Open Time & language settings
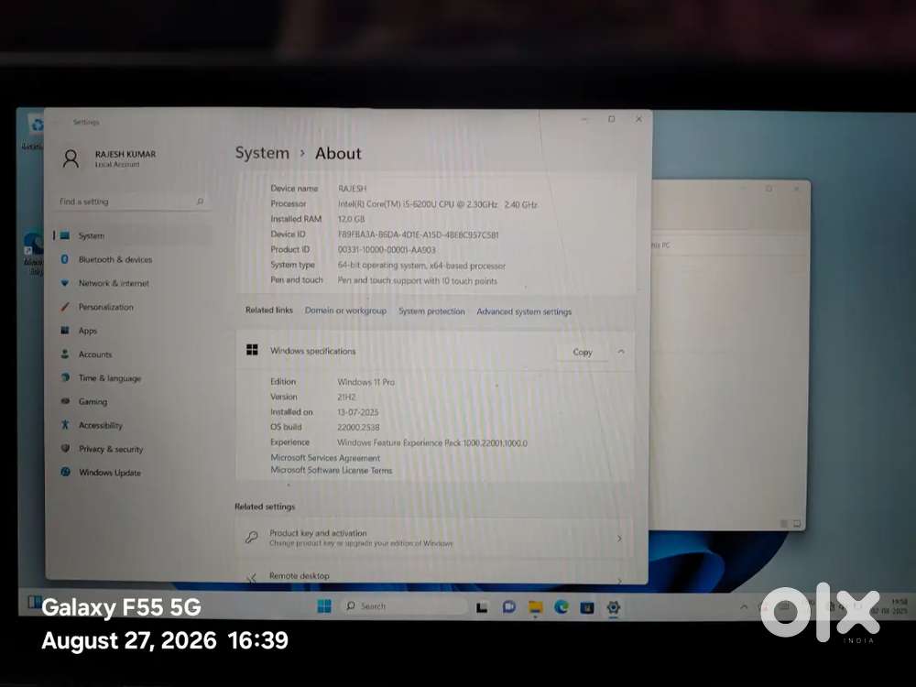916x687 pixels. coord(132,378)
